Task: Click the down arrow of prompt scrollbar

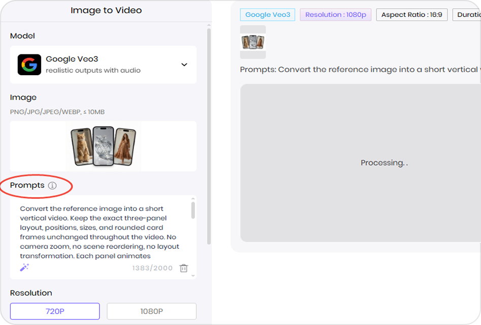Action: pos(193,276)
